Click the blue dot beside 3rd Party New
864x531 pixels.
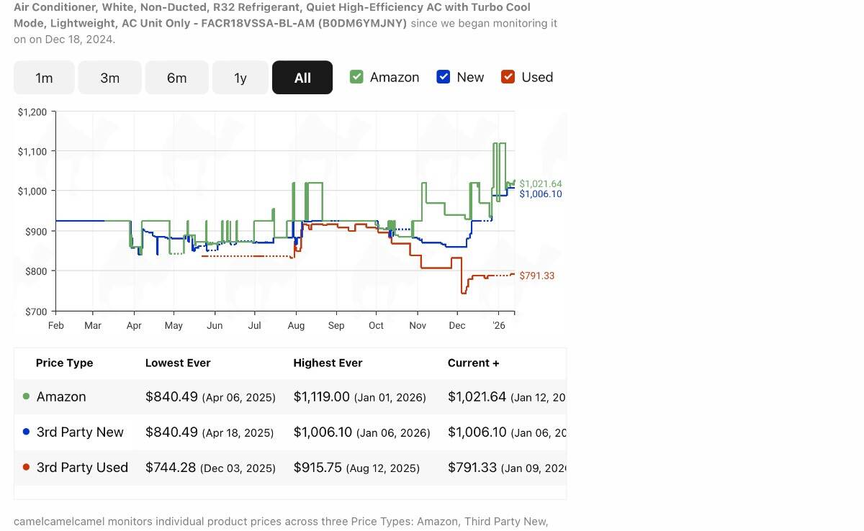coord(27,432)
